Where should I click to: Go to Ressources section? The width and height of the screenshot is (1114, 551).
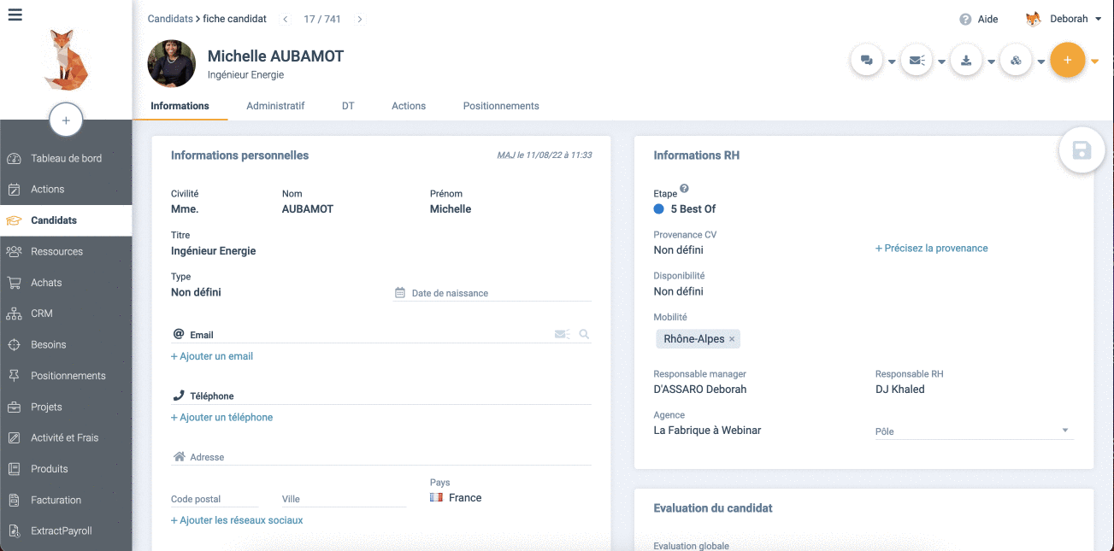click(x=66, y=251)
